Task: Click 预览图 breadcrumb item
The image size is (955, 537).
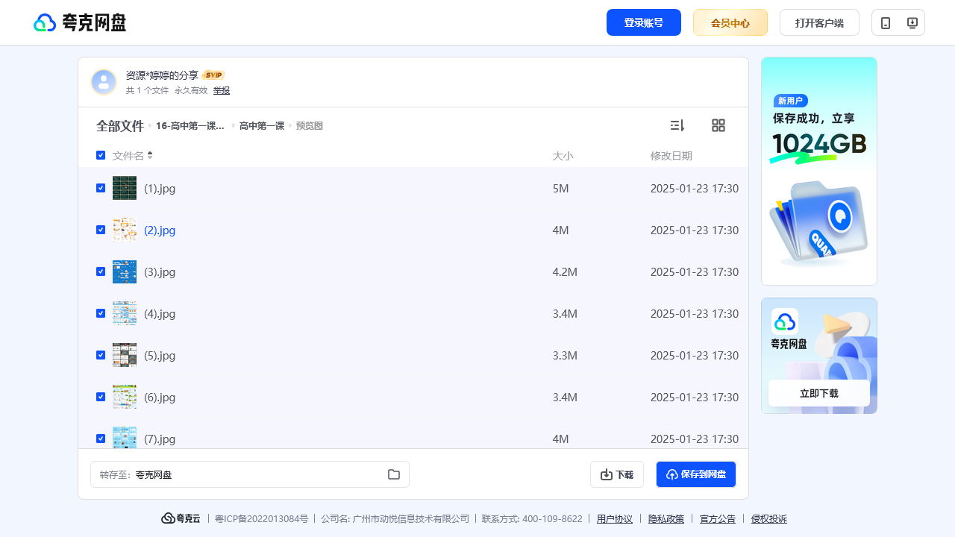Action: (x=310, y=126)
